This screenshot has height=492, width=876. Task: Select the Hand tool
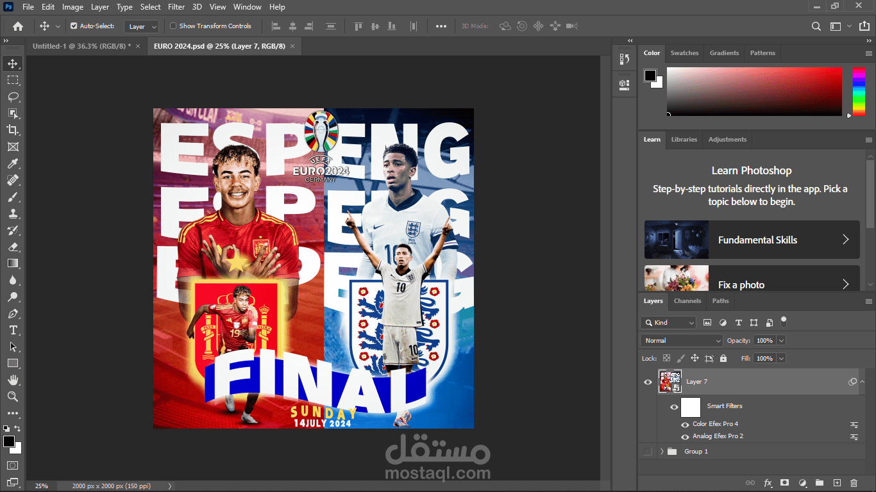click(13, 380)
